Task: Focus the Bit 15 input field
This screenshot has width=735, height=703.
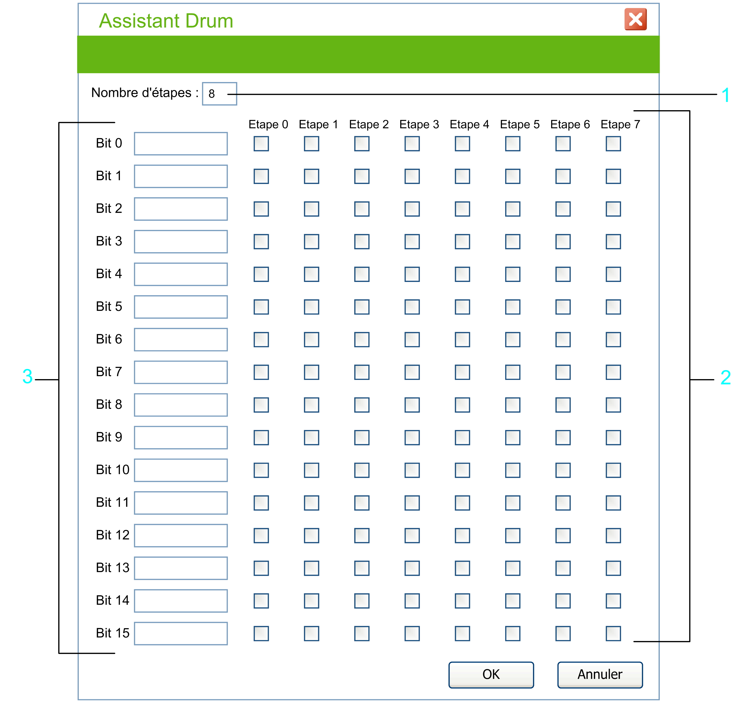Action: click(181, 633)
